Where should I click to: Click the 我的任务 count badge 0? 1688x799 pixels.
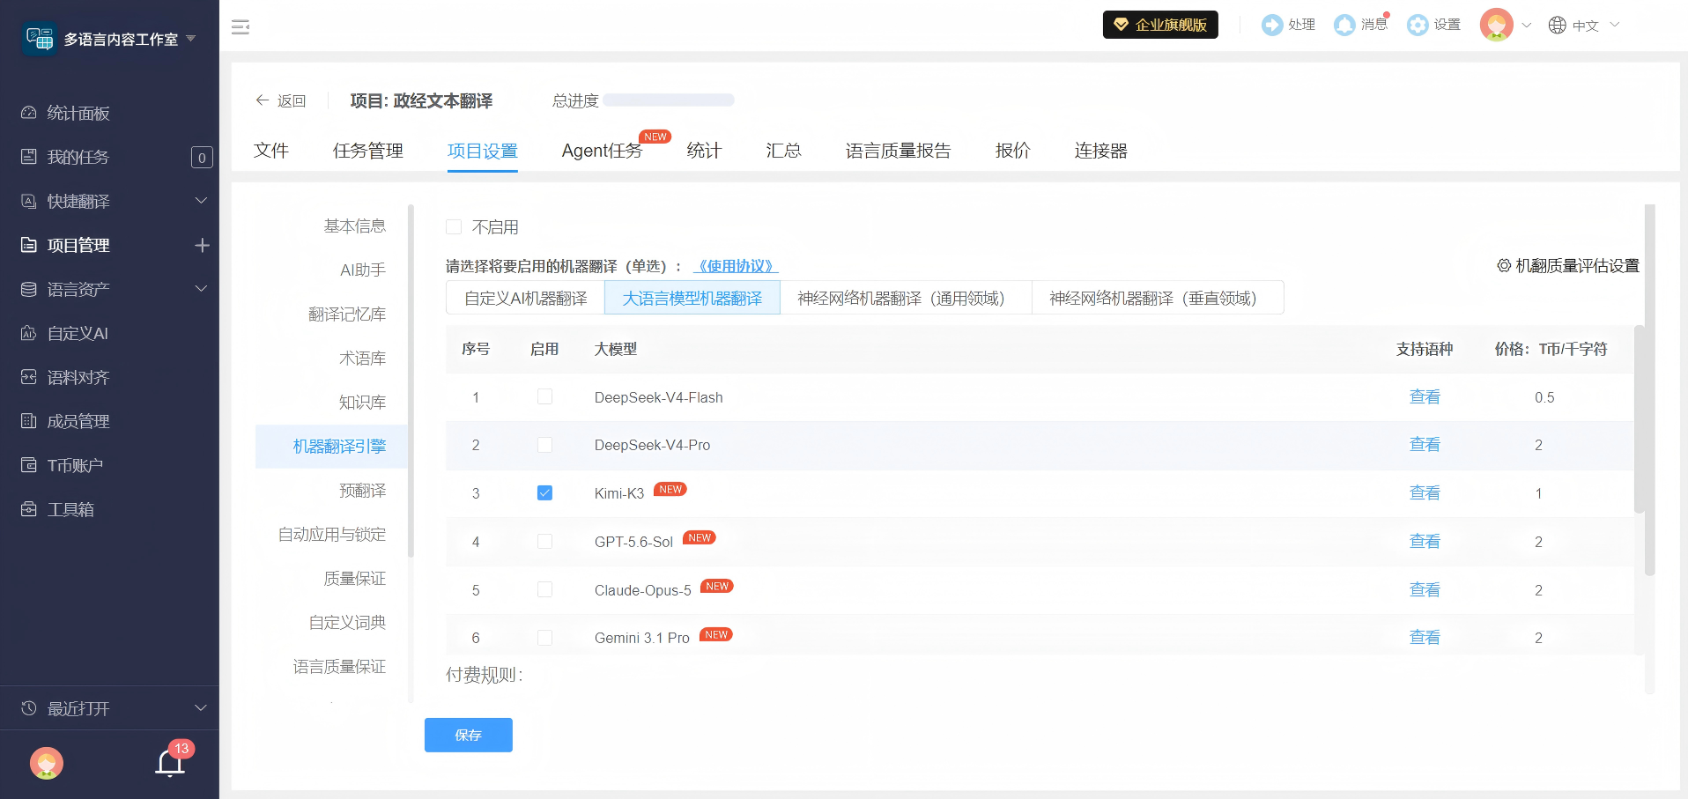point(202,158)
